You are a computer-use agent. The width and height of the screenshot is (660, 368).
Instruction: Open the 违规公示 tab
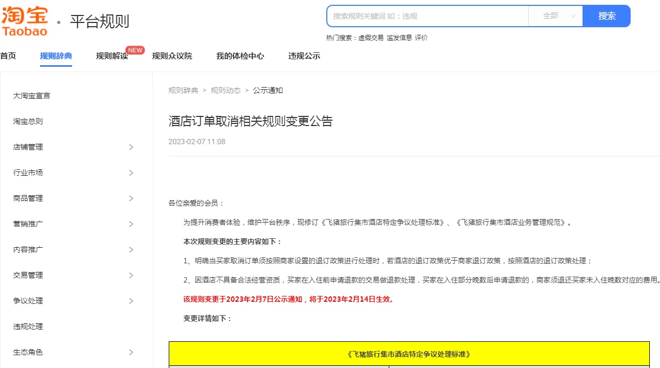(x=304, y=56)
